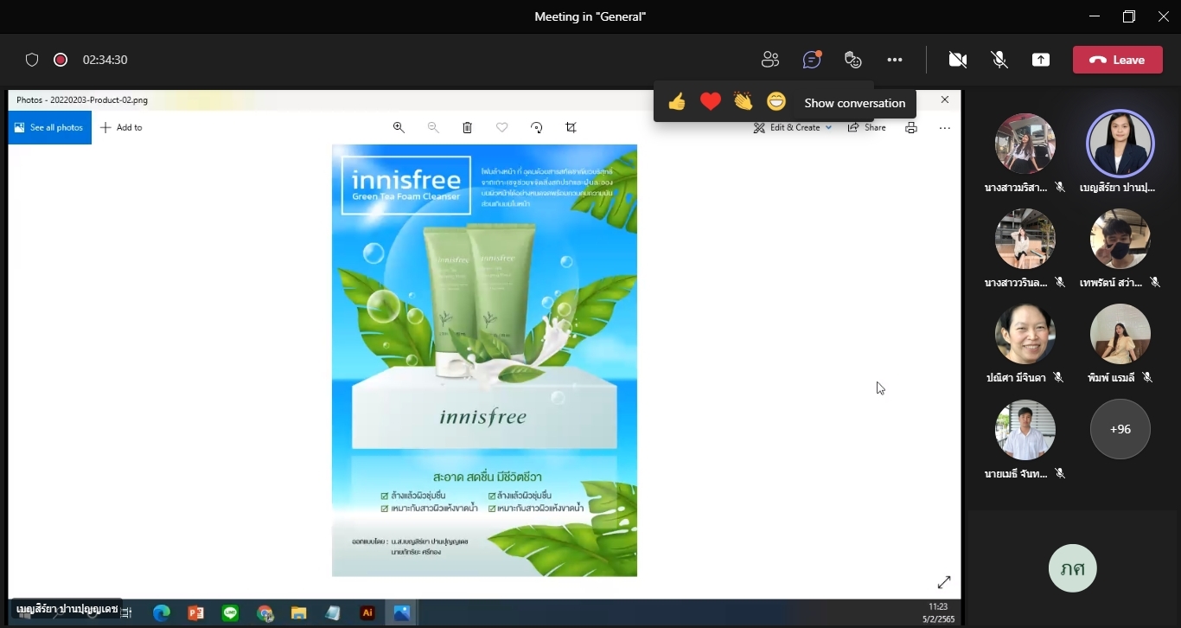Toggle the recording indicator
The image size is (1181, 628).
pos(61,60)
